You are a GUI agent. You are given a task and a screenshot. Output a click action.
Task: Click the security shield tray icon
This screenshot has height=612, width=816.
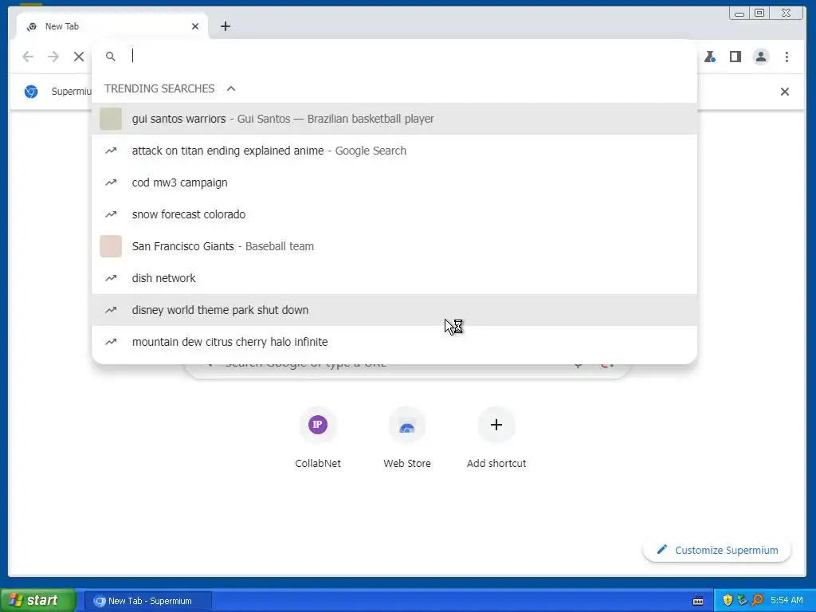[x=728, y=601]
